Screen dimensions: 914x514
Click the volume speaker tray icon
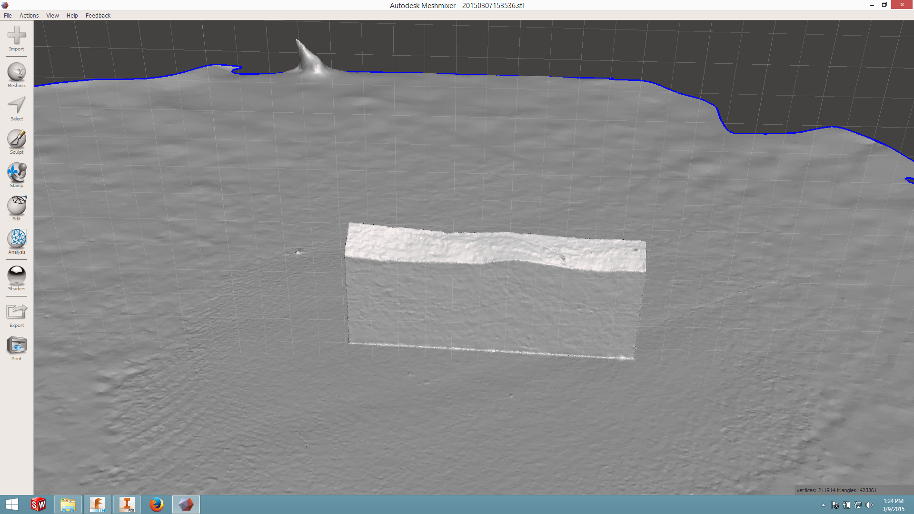[869, 505]
